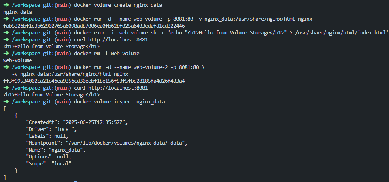Click the CreatedAt timestamp value in JSON
The width and height of the screenshot is (389, 182).
coord(95,122)
